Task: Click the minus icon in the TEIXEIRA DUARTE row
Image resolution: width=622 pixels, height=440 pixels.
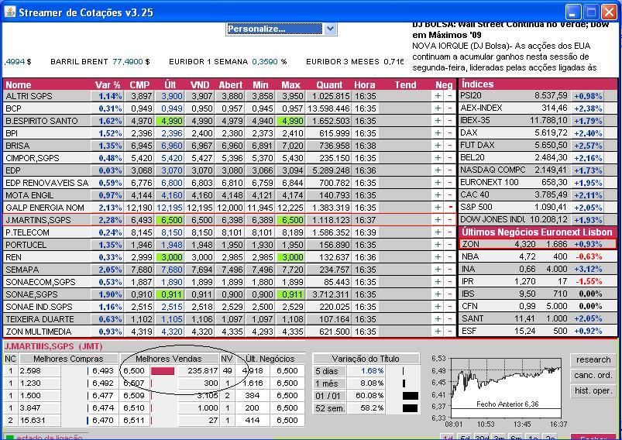Action: (450, 319)
